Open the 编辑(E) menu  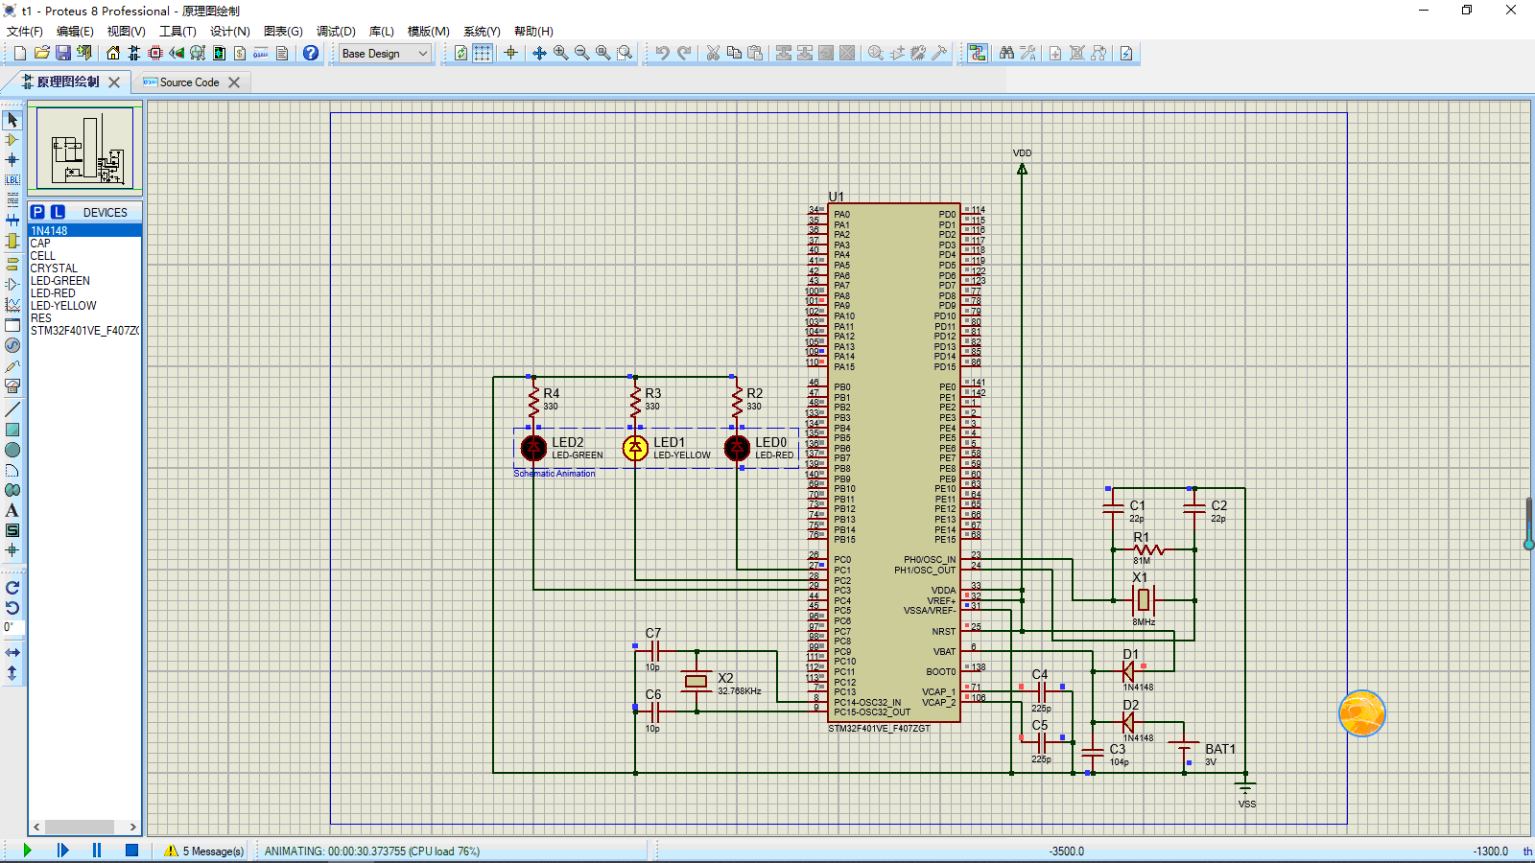pyautogui.click(x=75, y=32)
